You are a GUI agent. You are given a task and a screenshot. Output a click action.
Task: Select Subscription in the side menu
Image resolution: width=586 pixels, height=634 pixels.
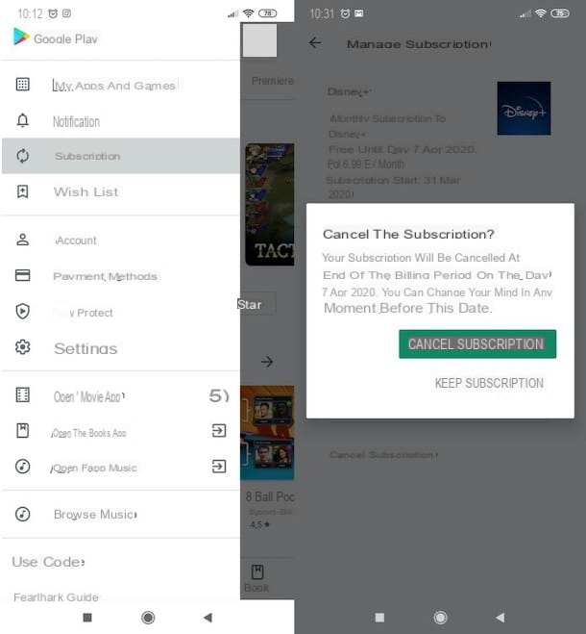pos(121,156)
